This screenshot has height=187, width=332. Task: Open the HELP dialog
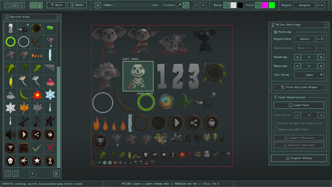point(57,5)
